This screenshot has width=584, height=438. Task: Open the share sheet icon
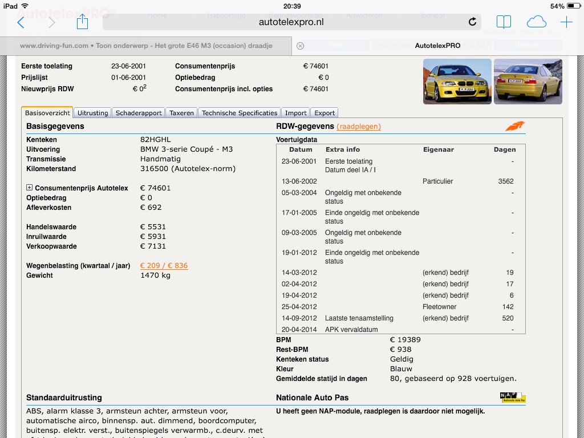click(82, 21)
